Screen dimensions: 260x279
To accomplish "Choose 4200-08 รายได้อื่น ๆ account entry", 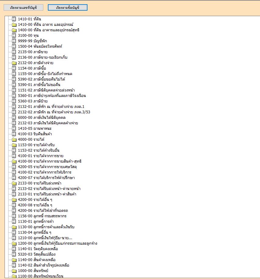I will [x=35, y=205].
